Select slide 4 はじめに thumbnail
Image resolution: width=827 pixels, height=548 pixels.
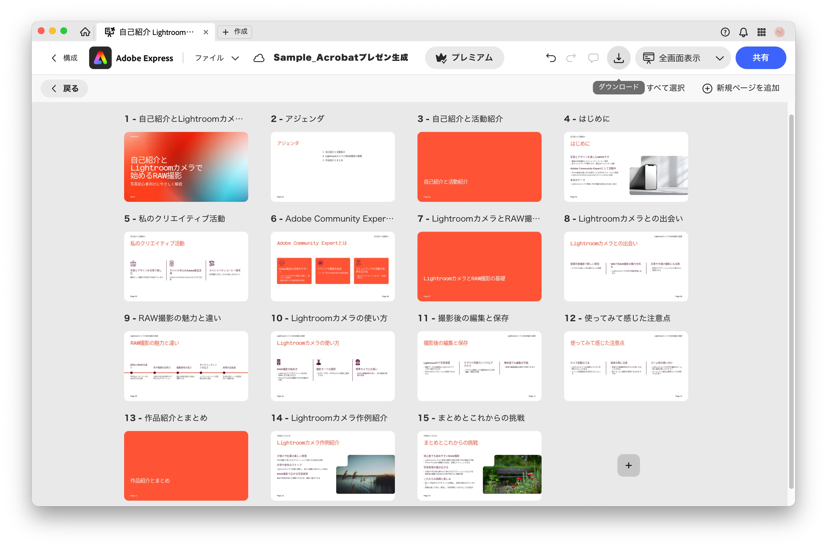click(626, 167)
